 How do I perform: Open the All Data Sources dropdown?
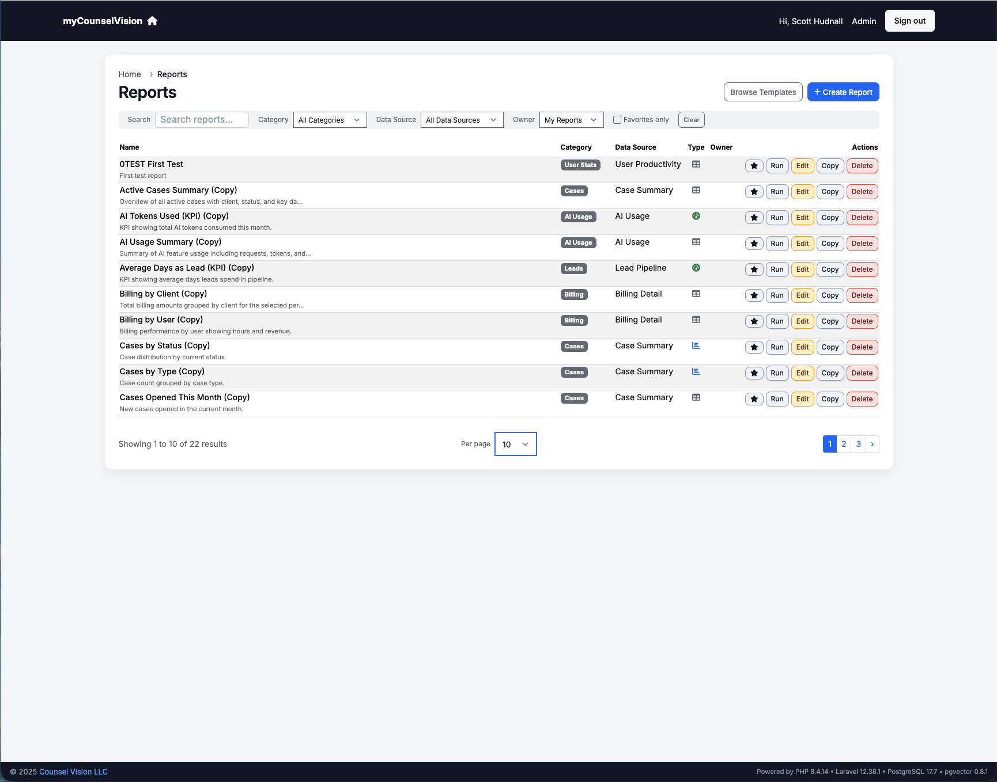tap(461, 120)
